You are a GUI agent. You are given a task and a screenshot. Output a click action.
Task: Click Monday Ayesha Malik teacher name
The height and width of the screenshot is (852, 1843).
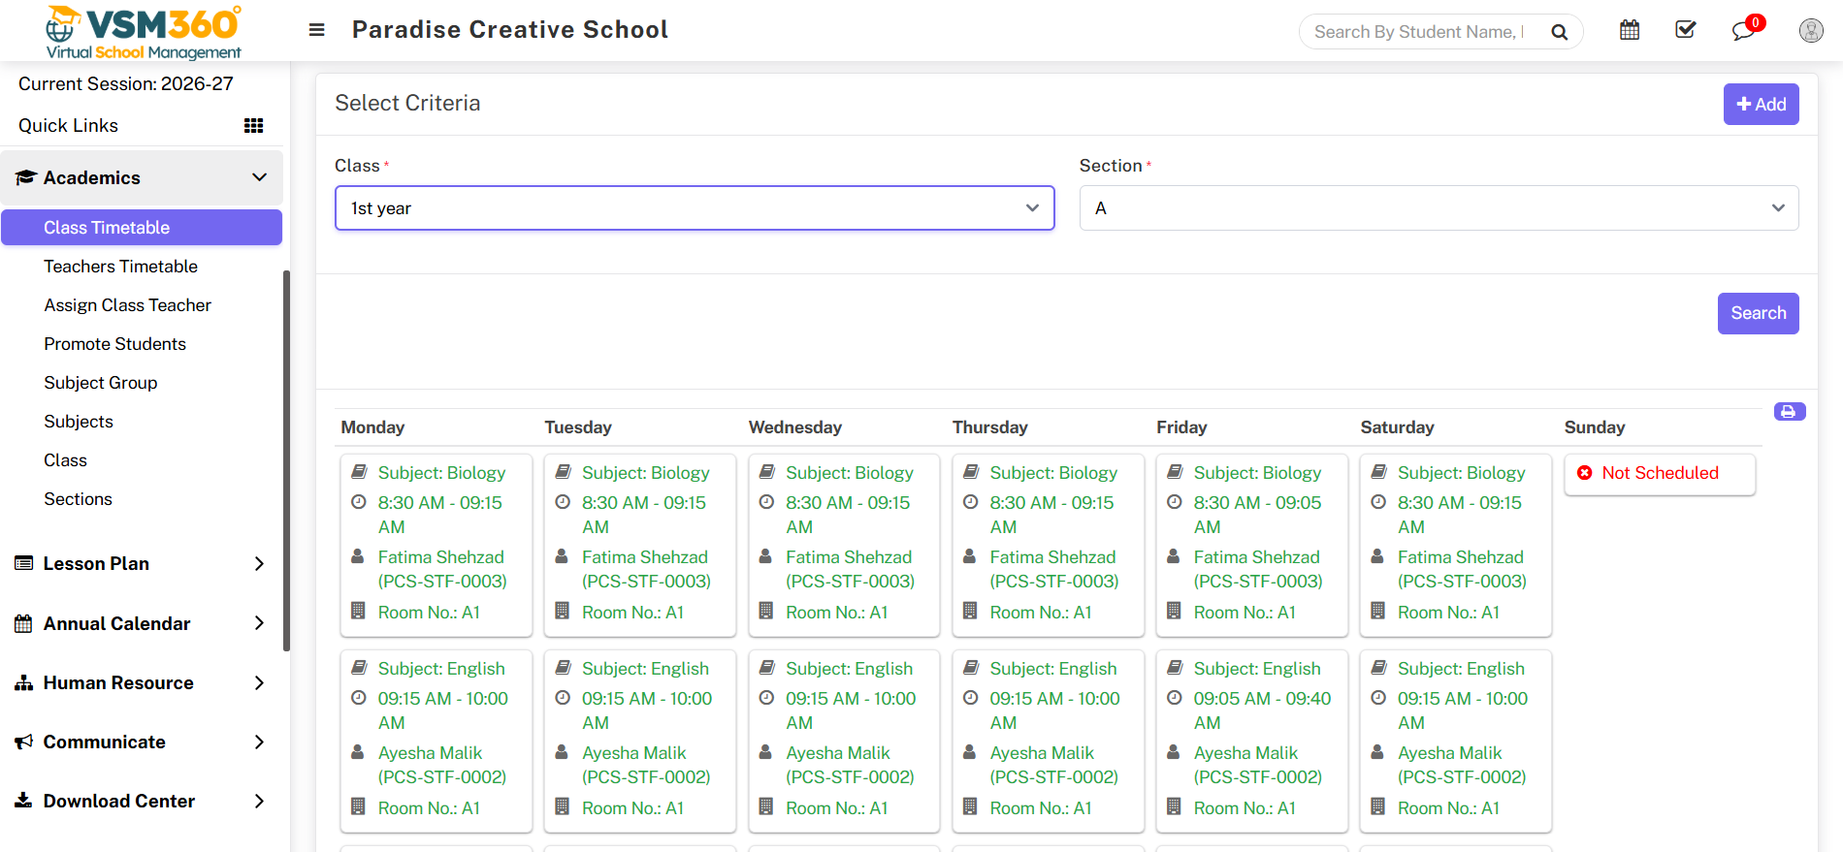(430, 753)
